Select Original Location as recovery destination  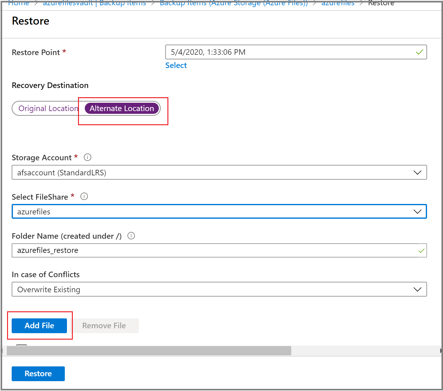pos(48,108)
